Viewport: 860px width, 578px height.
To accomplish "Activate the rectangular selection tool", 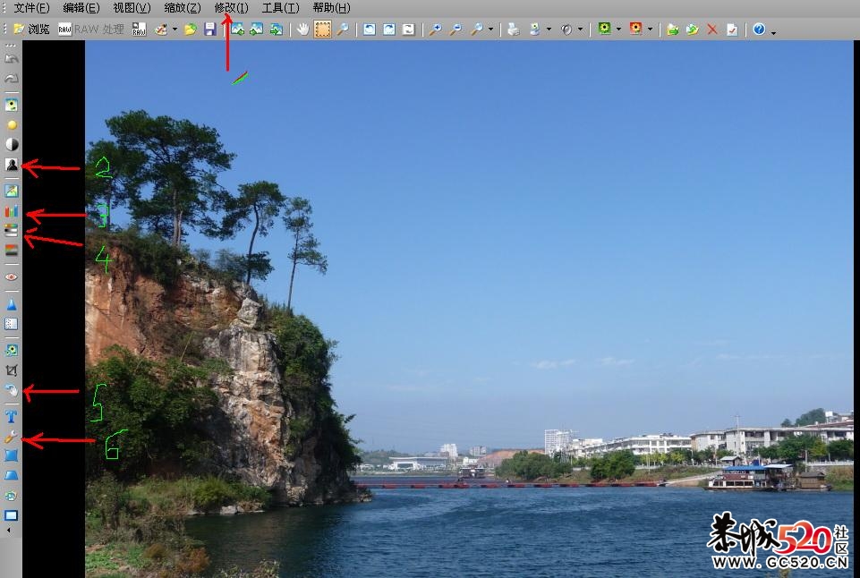I will click(x=322, y=30).
